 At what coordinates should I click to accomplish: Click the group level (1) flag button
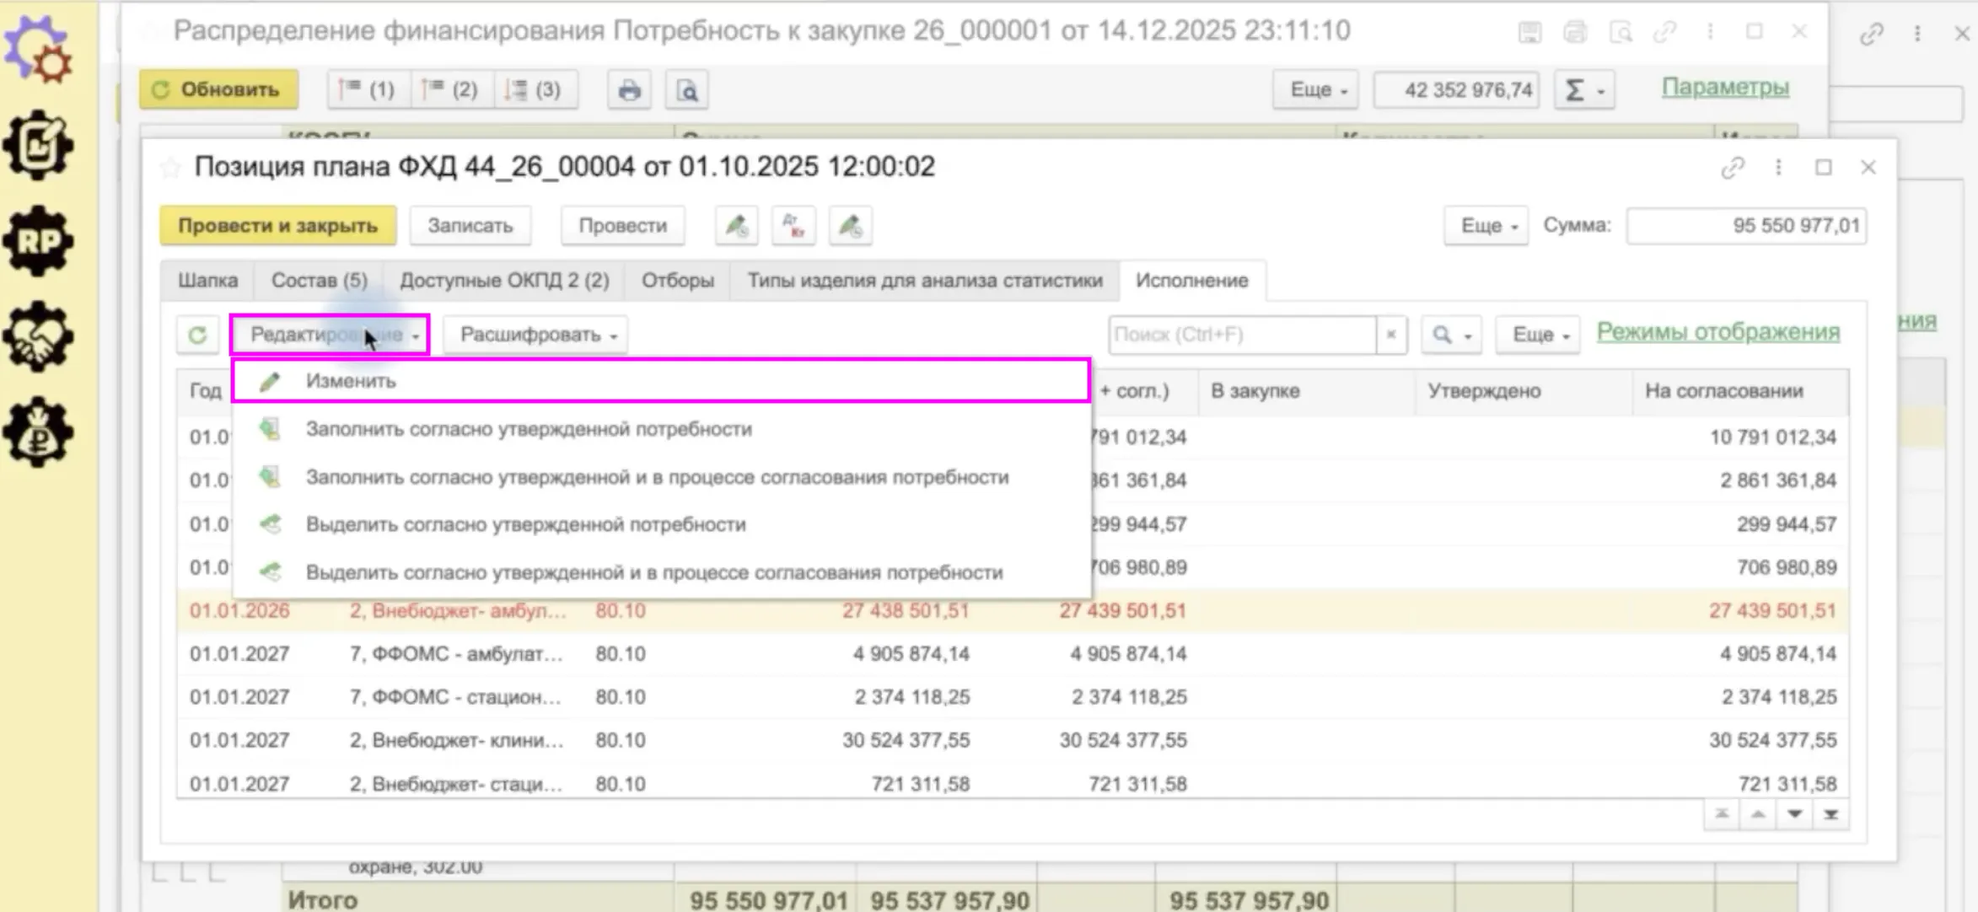click(x=368, y=90)
